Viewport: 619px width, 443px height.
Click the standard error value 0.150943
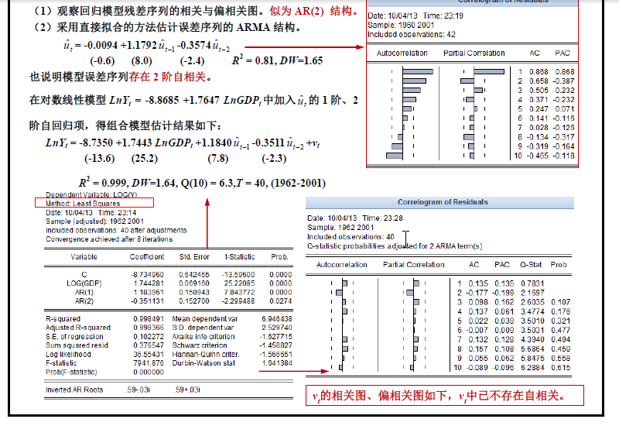[194, 293]
